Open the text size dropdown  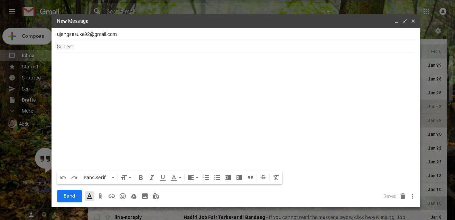tap(126, 178)
